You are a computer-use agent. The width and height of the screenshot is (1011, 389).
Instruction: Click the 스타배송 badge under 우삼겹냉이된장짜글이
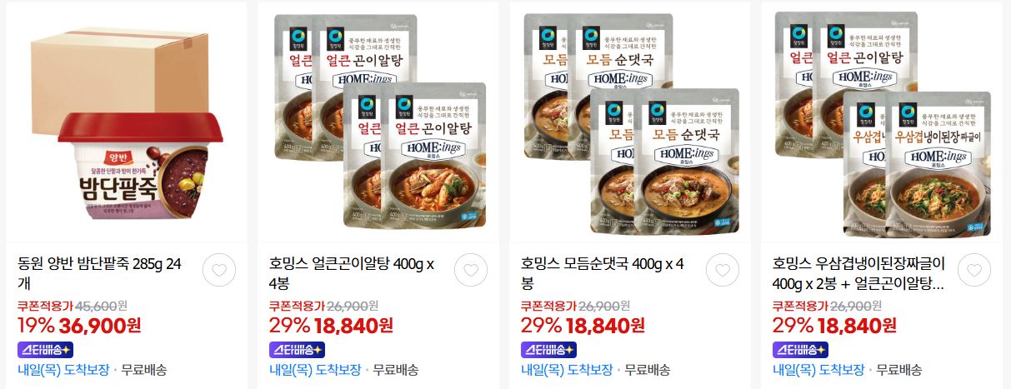800,349
